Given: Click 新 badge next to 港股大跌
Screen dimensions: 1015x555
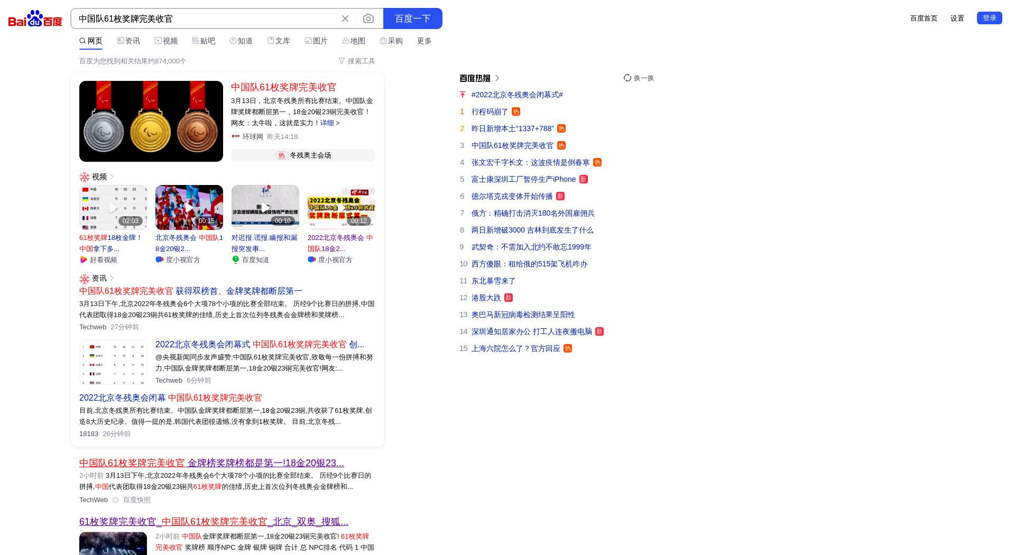Looking at the screenshot, I should [x=509, y=298].
